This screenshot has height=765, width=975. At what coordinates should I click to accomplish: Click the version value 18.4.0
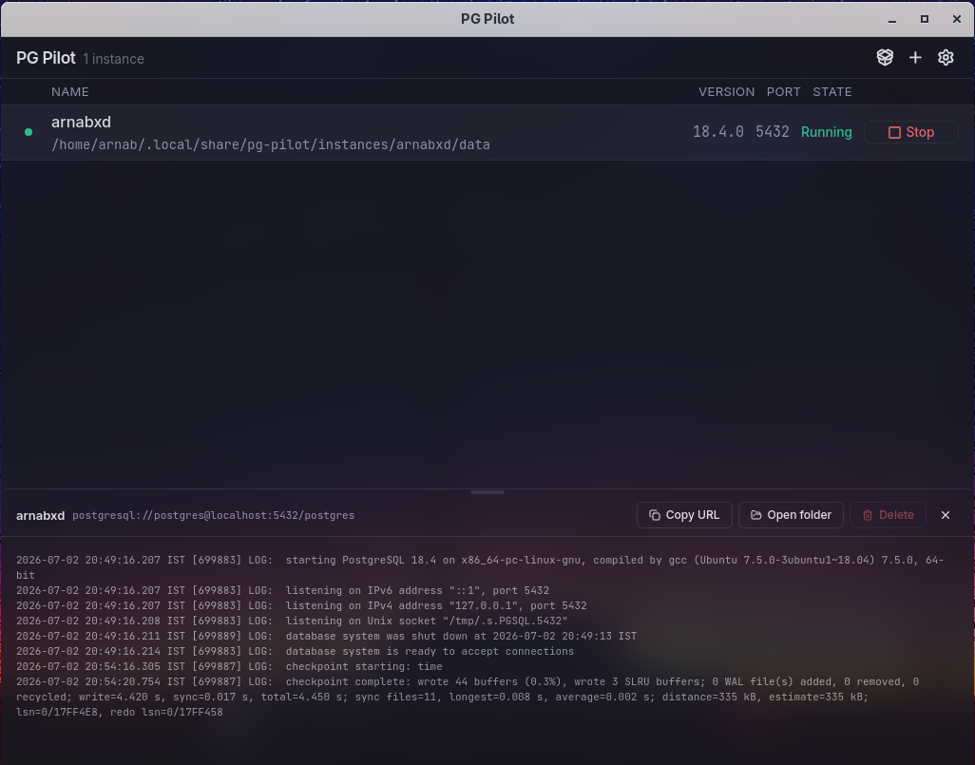[718, 132]
